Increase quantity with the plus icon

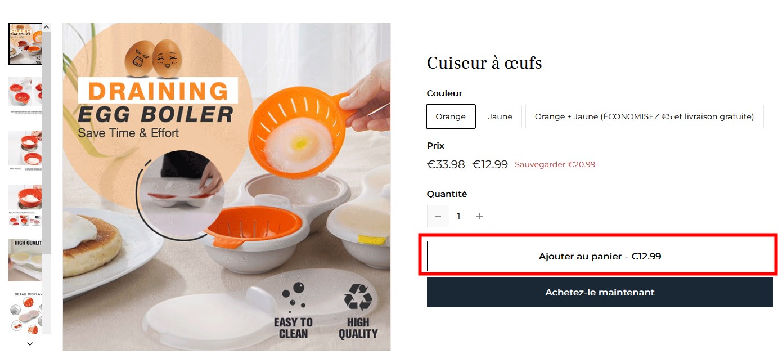(x=479, y=216)
